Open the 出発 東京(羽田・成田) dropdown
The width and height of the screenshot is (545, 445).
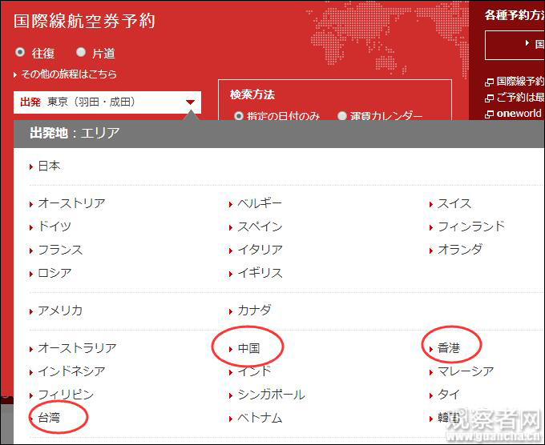click(x=107, y=102)
